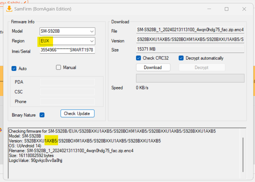Click the Imei/Serial input field
The height and width of the screenshot is (182, 255).
click(x=67, y=50)
